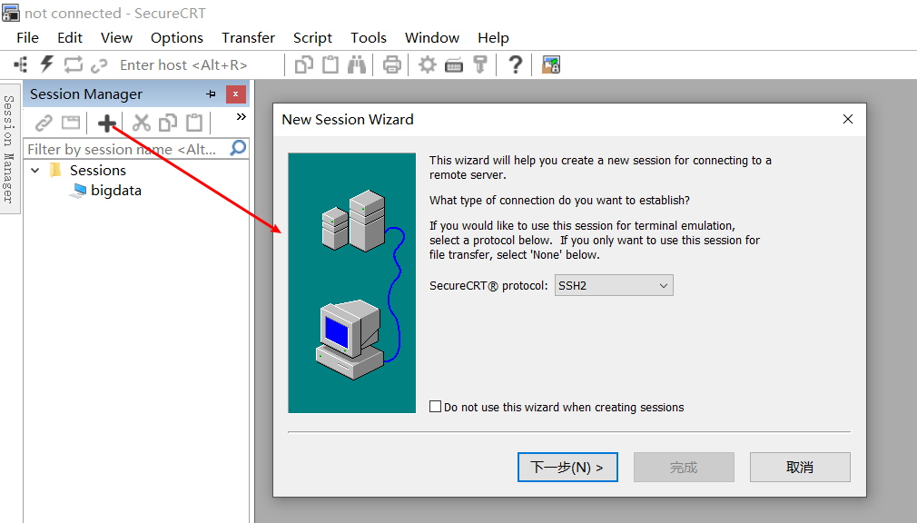Open Session Manager toolbar icon

click(x=21, y=64)
